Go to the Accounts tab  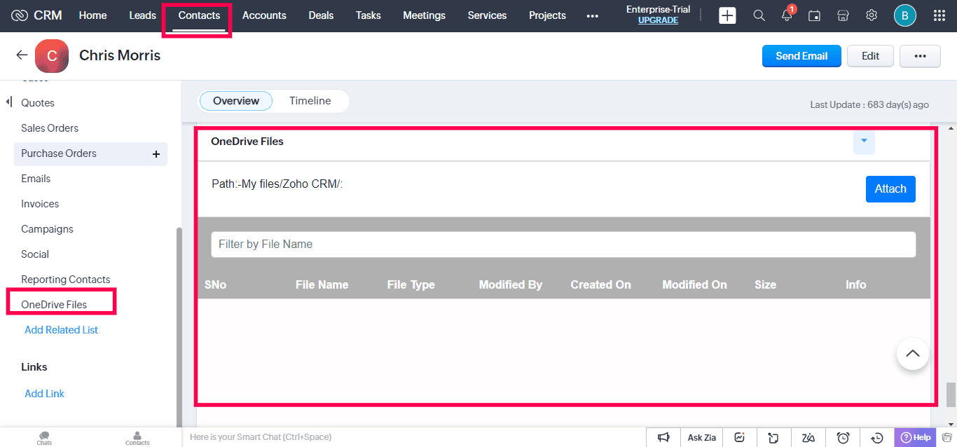[264, 15]
